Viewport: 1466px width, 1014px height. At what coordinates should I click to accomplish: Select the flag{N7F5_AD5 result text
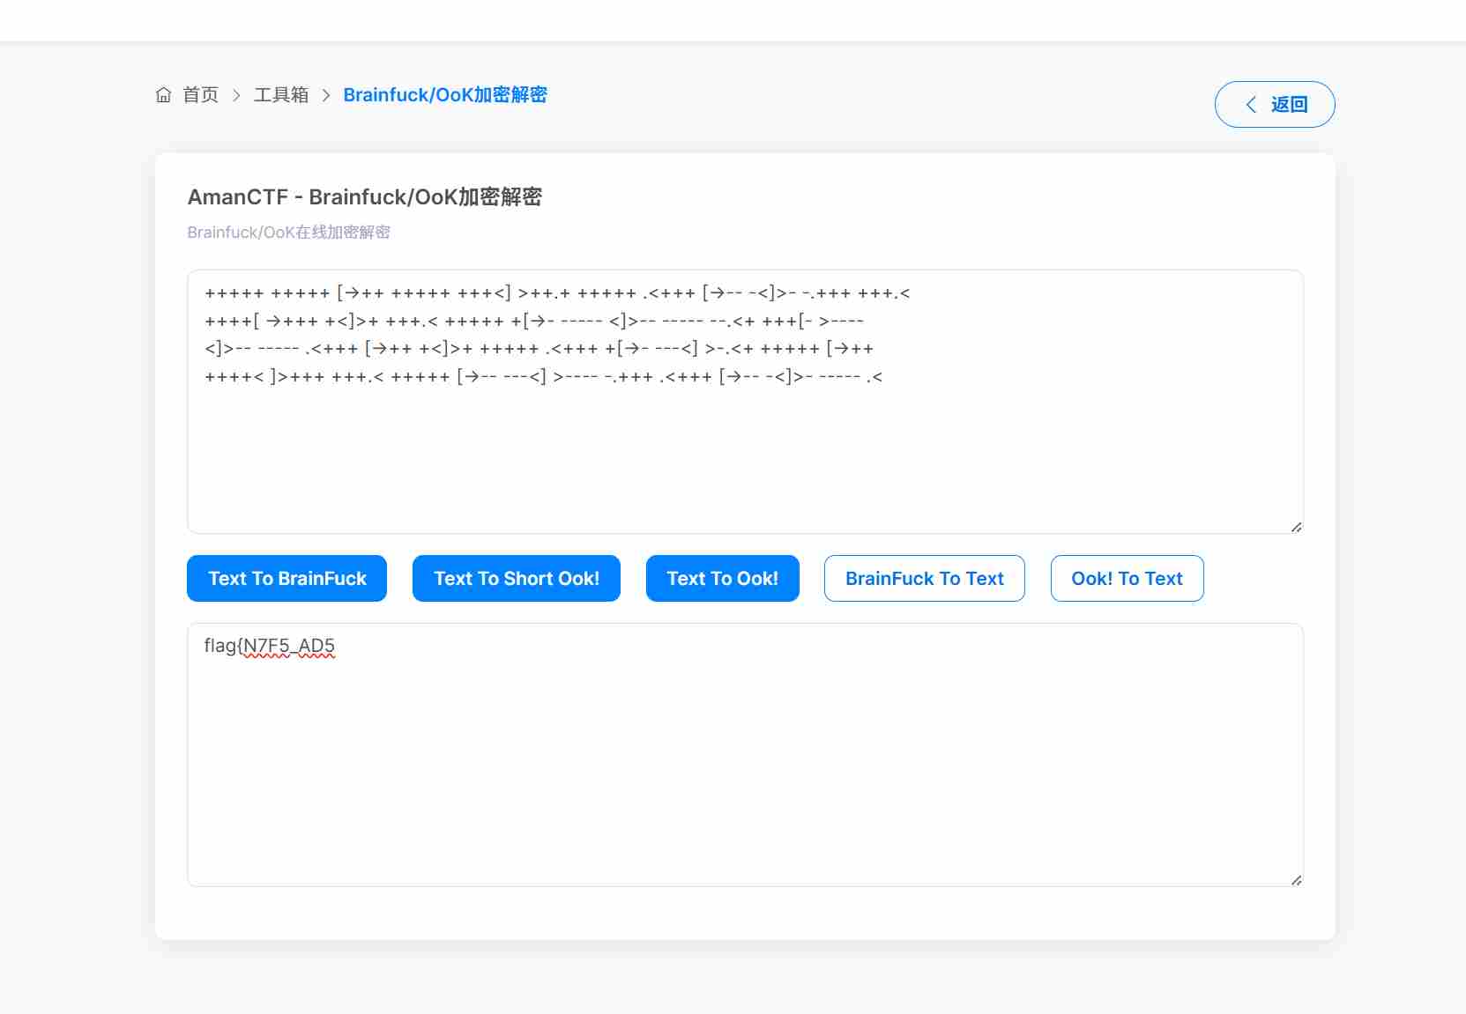(268, 647)
